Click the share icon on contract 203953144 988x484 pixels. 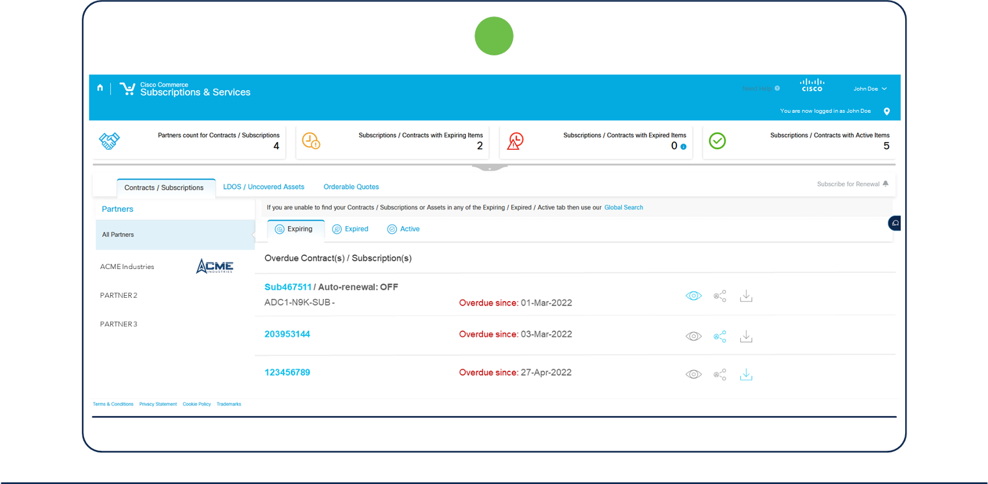(x=719, y=336)
